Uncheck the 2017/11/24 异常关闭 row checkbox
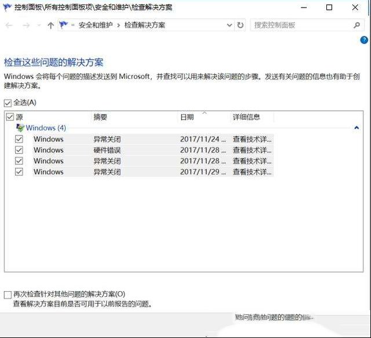371x338 pixels. point(19,139)
